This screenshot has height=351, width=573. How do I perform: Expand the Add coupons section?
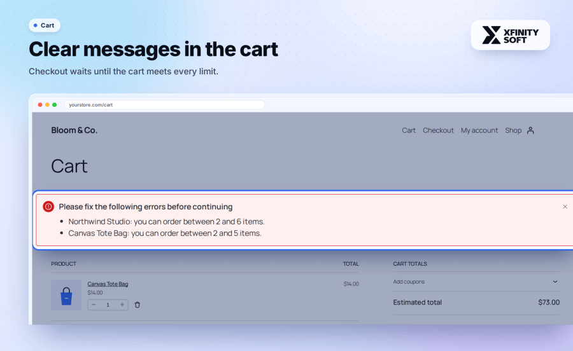pos(476,282)
